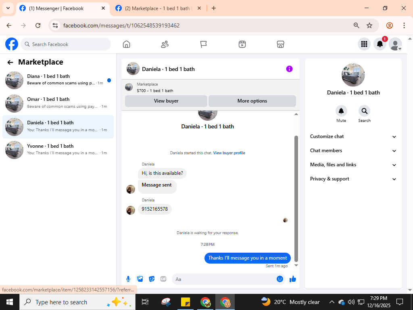Viewport: 413px width, 310px height.
Task: Open the tab search dropdown arrow
Action: pyautogui.click(x=8, y=8)
